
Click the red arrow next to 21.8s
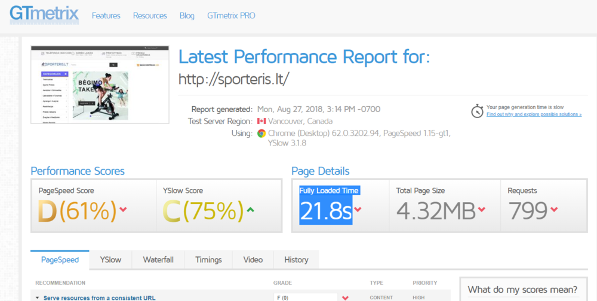(x=358, y=209)
